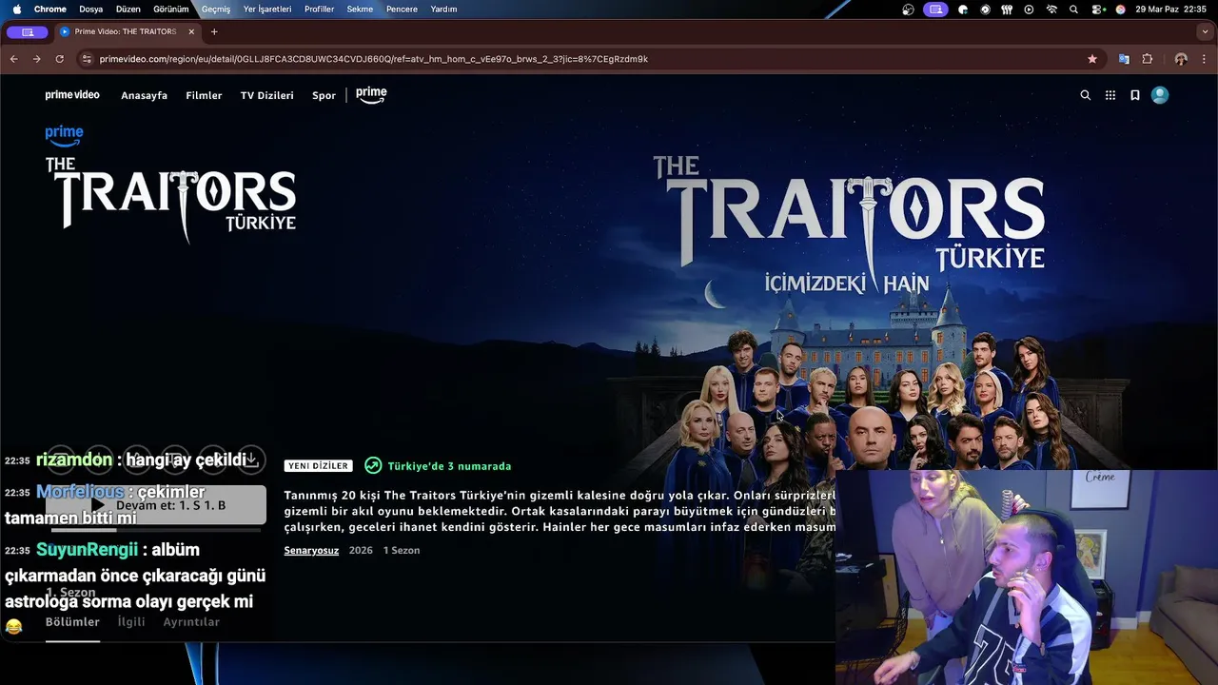Open Chrome extensions puzzle icon
The width and height of the screenshot is (1218, 685).
[1148, 59]
